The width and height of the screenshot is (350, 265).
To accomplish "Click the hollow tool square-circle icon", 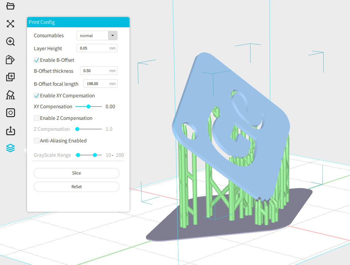I will coord(10,113).
